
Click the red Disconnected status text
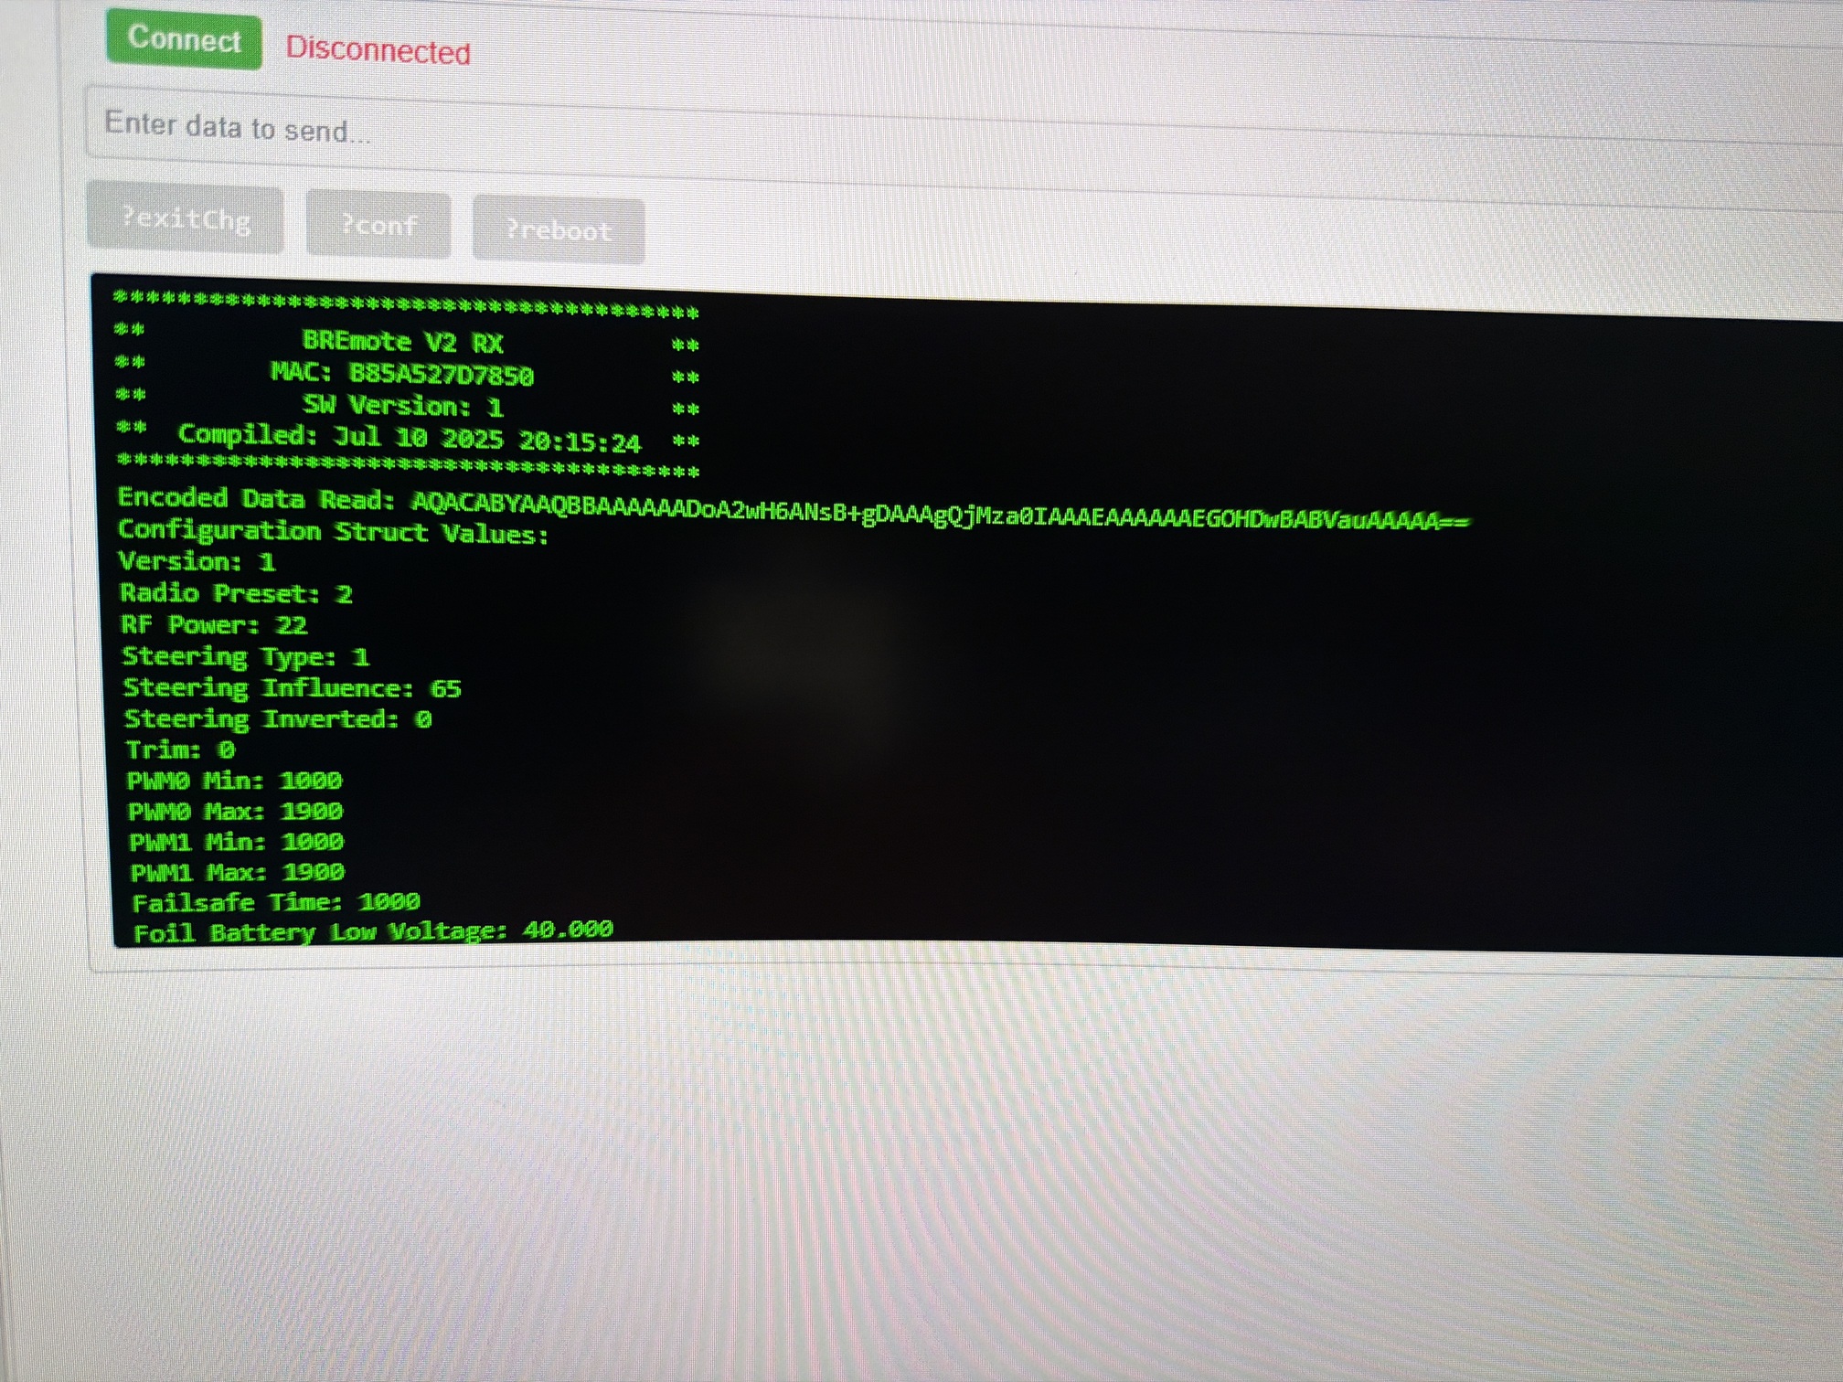pos(378,50)
